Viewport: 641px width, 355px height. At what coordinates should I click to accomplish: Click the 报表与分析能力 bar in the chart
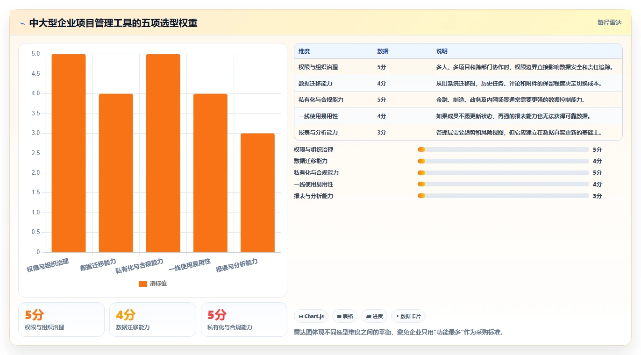[x=257, y=193]
